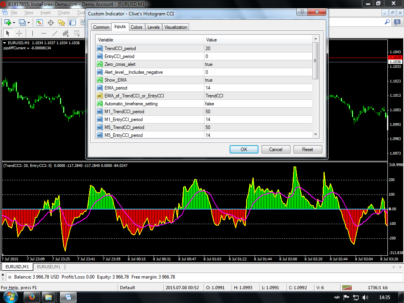Click the New Chart toolbar icon
Viewport: 404px width, 303px height.
(x=7, y=22)
